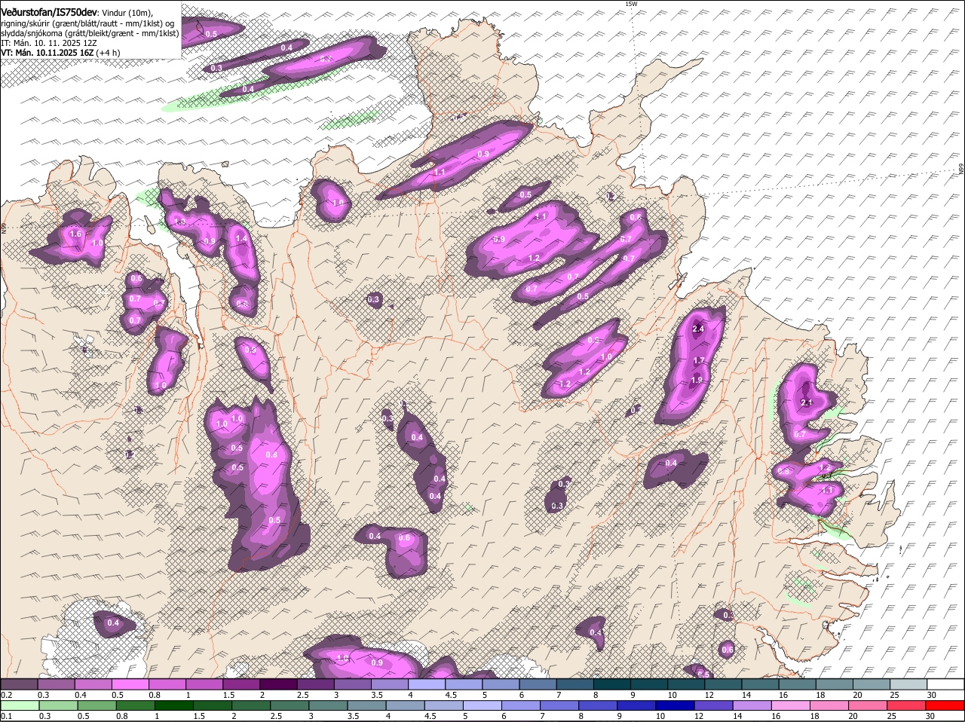Select the 2.4 precipitation value on the map
The image size is (965, 722).
click(x=698, y=329)
